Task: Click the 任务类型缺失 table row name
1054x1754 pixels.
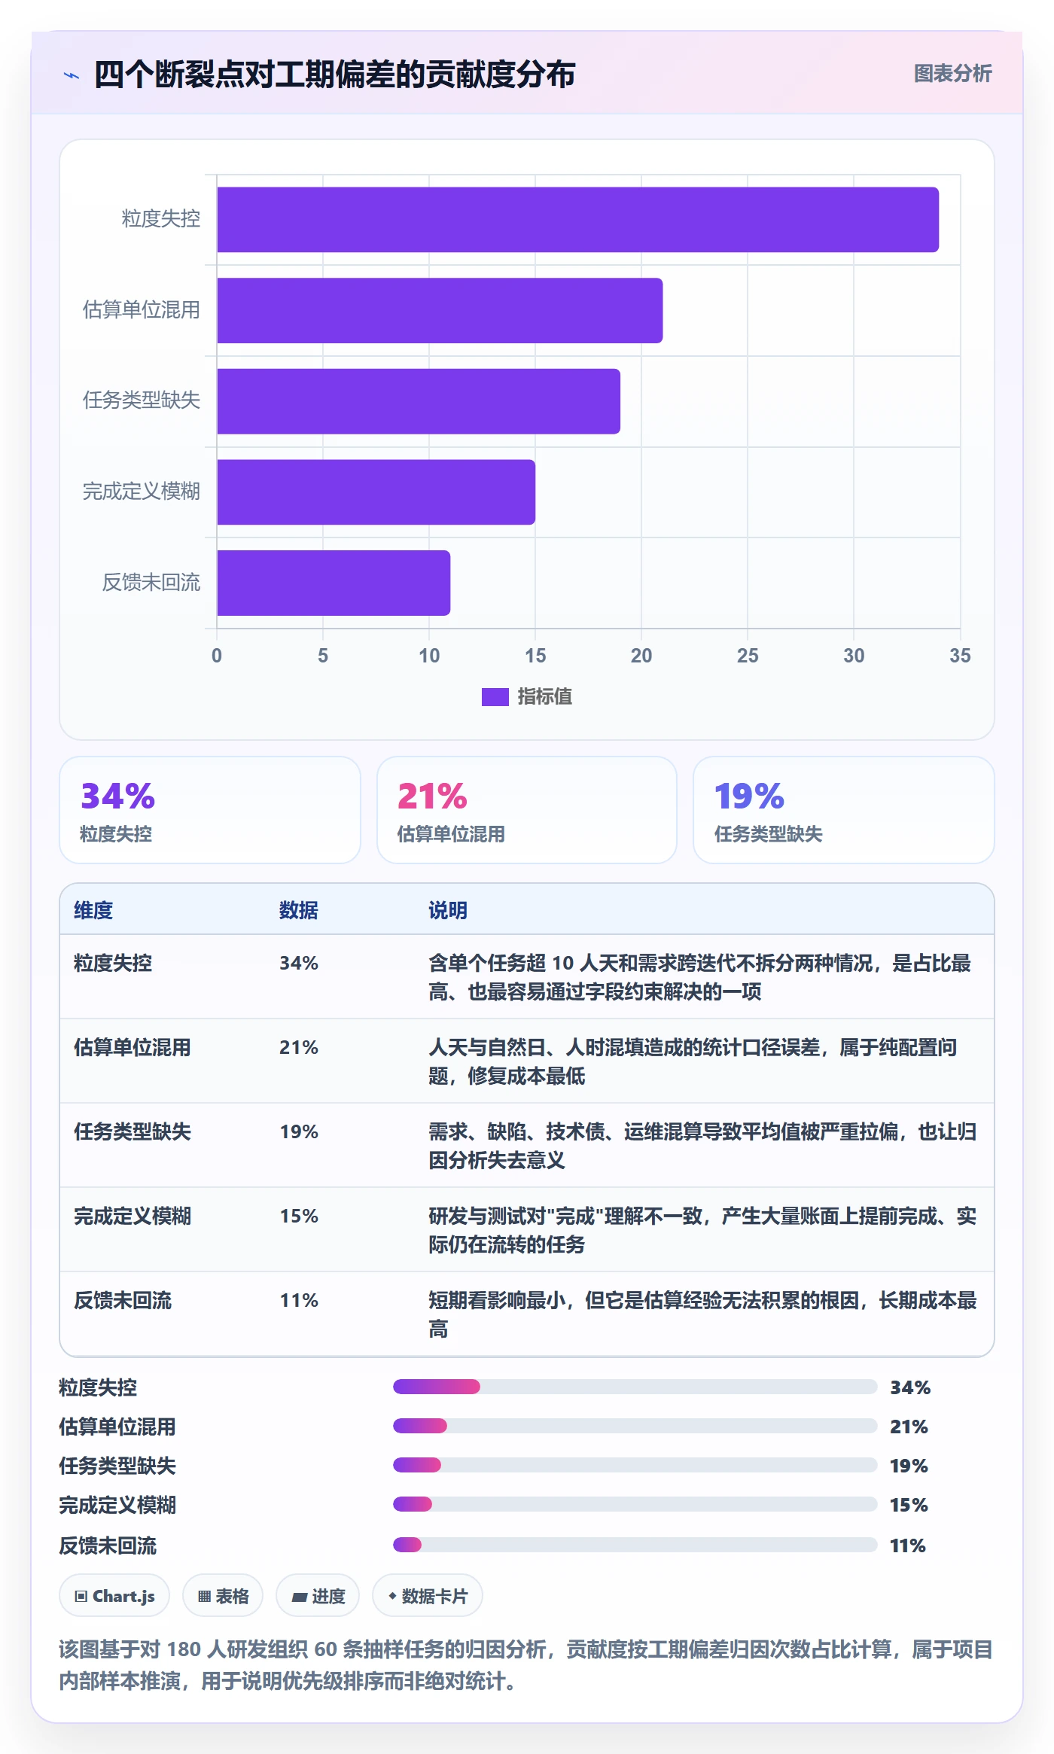Action: tap(133, 1131)
